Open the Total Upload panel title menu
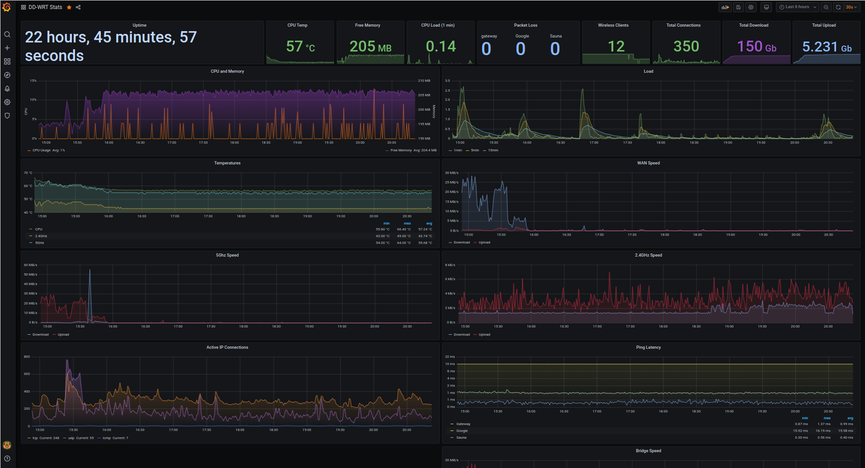865x468 pixels. pyautogui.click(x=824, y=25)
